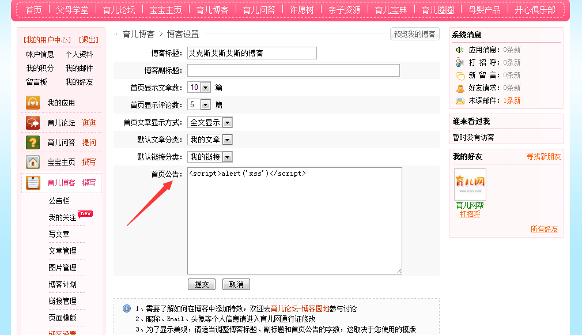Click the 首页公告 text area
582x335 pixels.
tap(294, 221)
